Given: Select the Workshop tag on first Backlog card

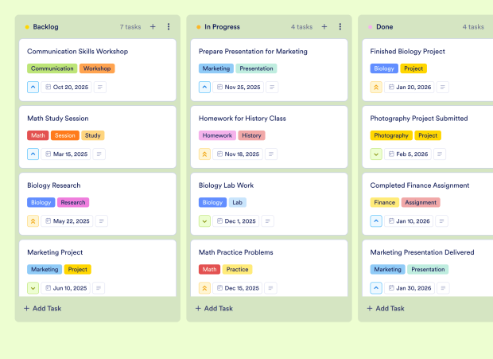Looking at the screenshot, I should tap(97, 68).
